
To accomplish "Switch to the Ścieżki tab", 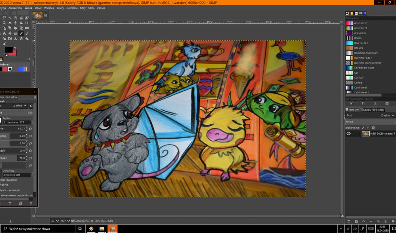I will coord(378,110).
